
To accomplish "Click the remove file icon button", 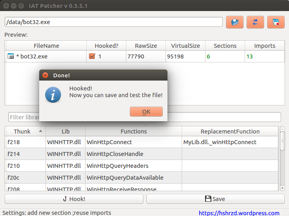I will [x=276, y=22].
